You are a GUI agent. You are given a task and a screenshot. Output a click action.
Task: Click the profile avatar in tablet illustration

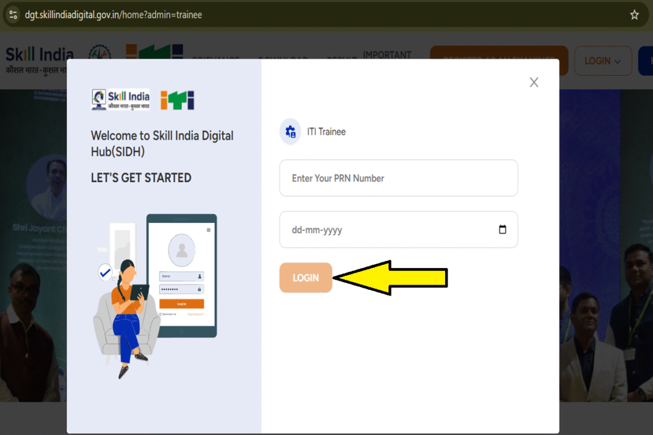[x=182, y=250]
